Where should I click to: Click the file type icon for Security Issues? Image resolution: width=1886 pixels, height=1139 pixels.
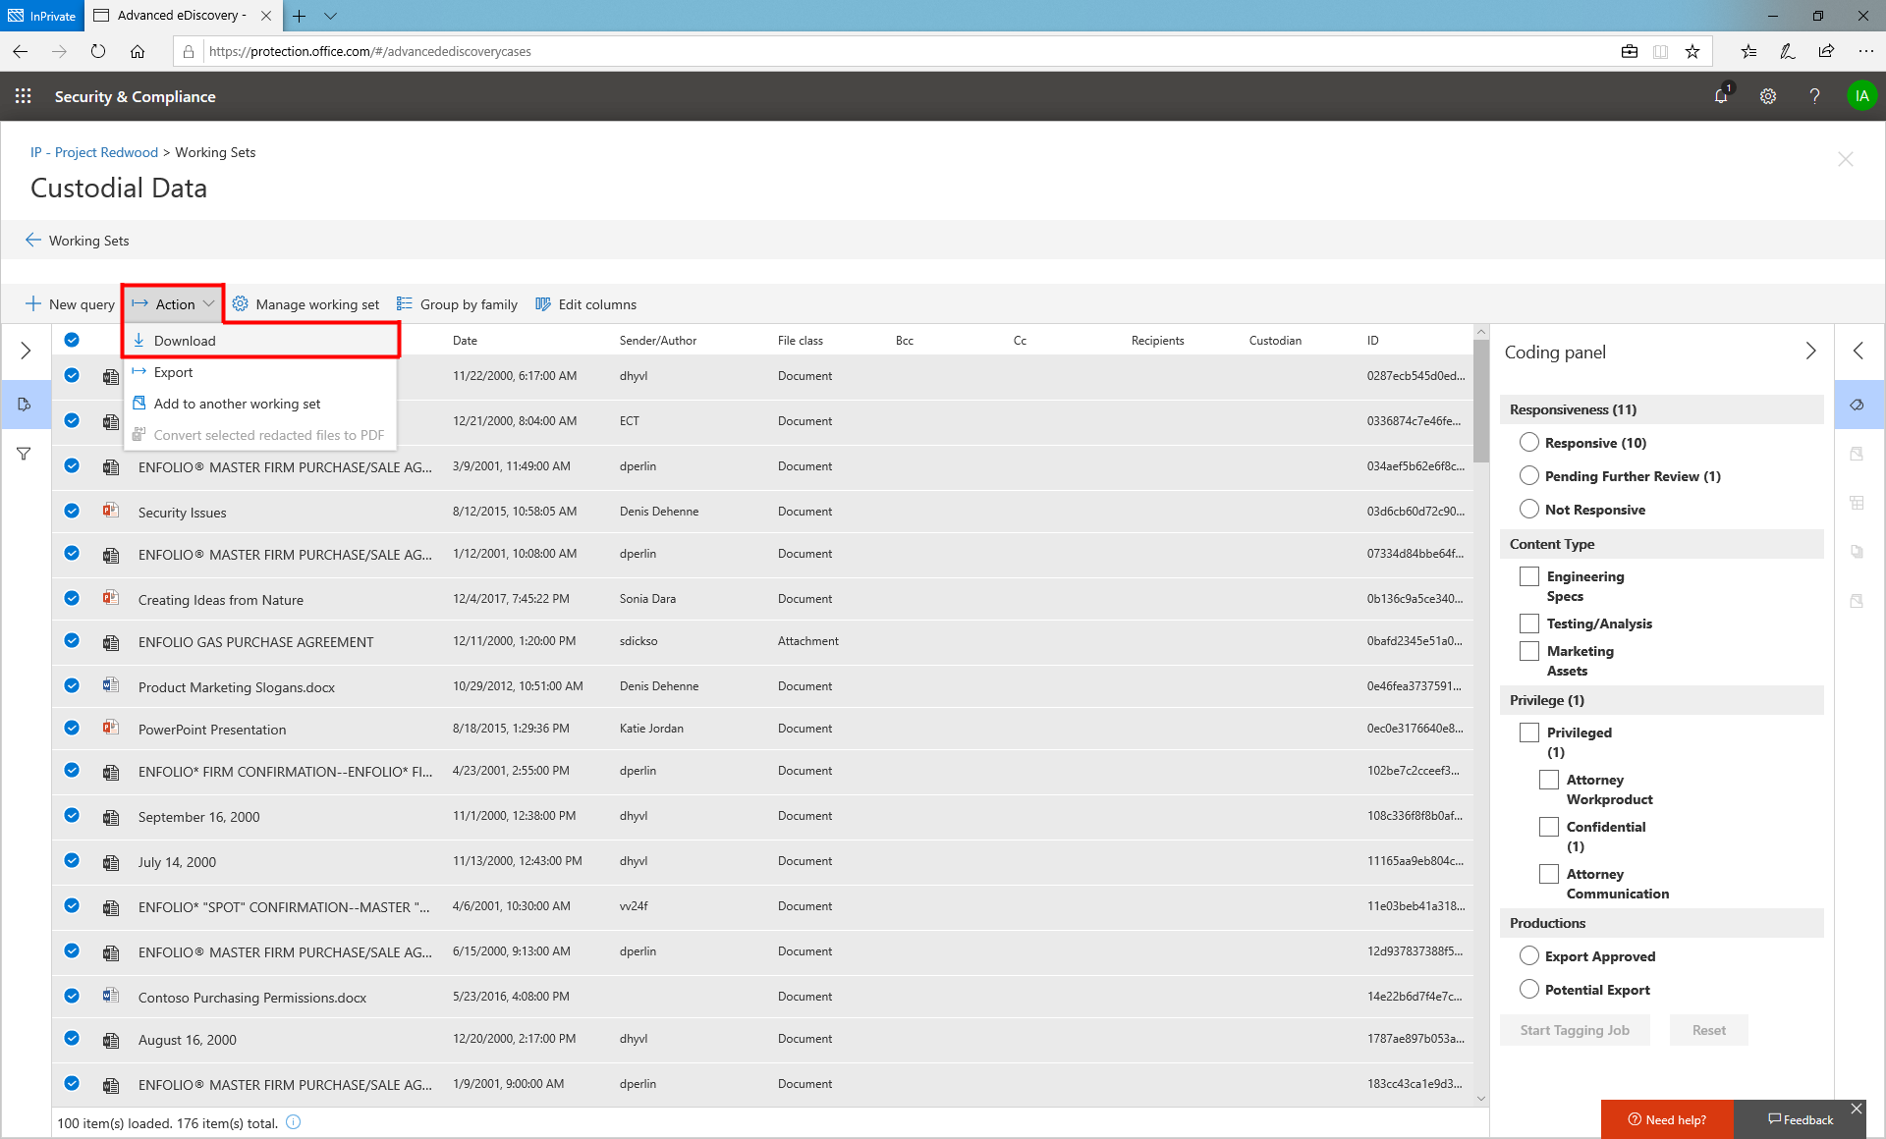111,511
